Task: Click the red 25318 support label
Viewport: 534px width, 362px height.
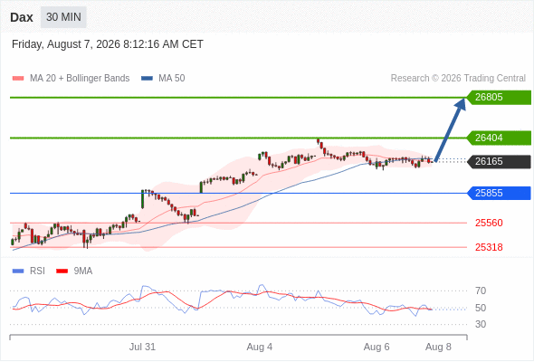Action: click(x=489, y=247)
